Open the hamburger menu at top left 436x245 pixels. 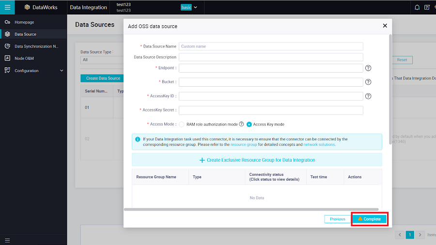(x=7, y=7)
